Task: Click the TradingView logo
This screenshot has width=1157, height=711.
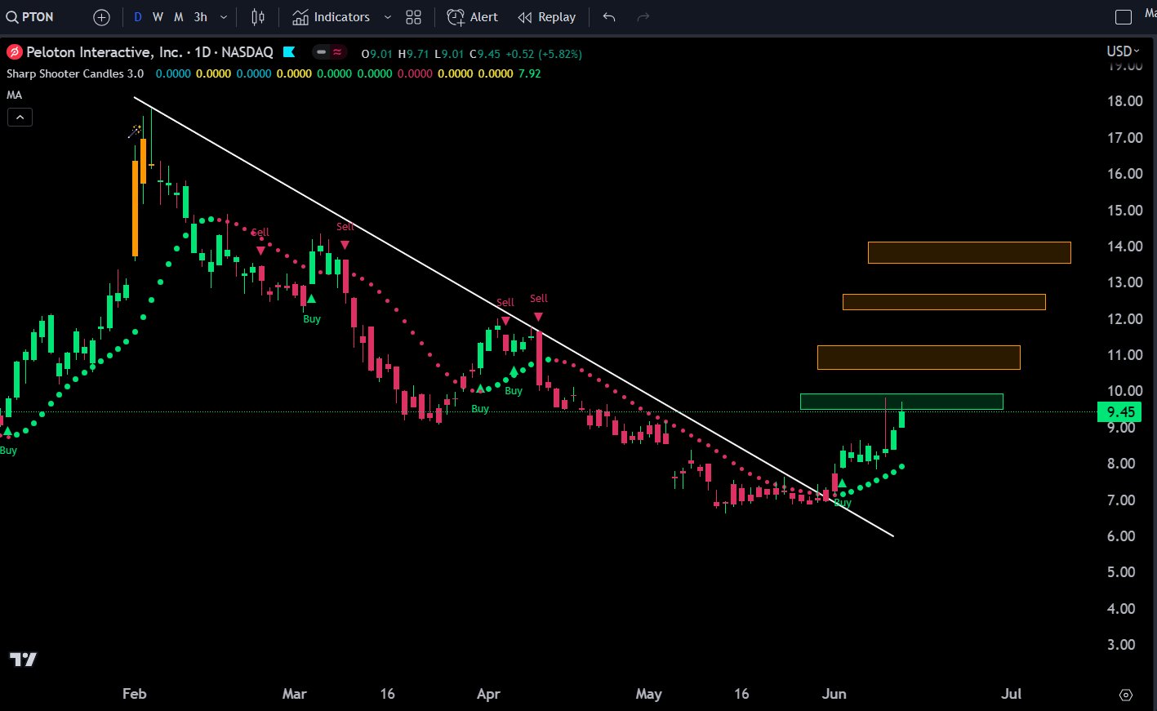Action: 23,660
